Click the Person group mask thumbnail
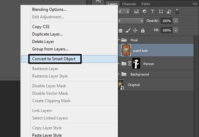199x137 pixels. (x=136, y=63)
